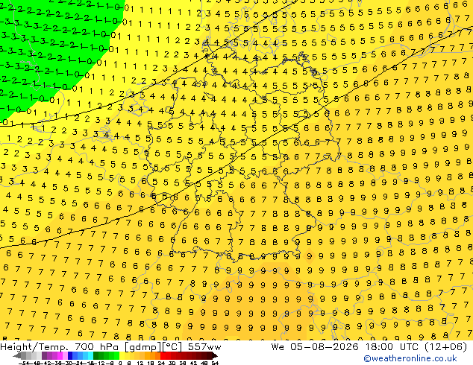Click the right arrow end of the color scale
The image size is (473, 365).
click(215, 356)
